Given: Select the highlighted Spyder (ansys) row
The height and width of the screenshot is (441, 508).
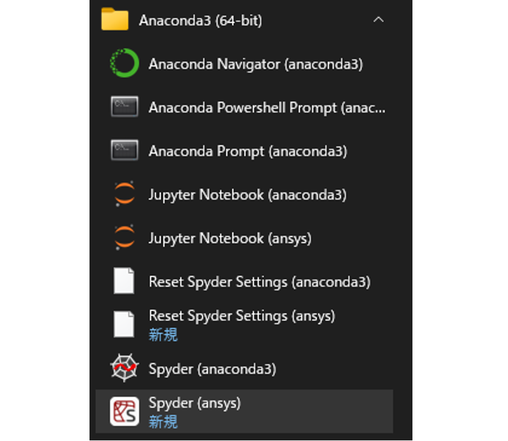Looking at the screenshot, I should tap(242, 411).
